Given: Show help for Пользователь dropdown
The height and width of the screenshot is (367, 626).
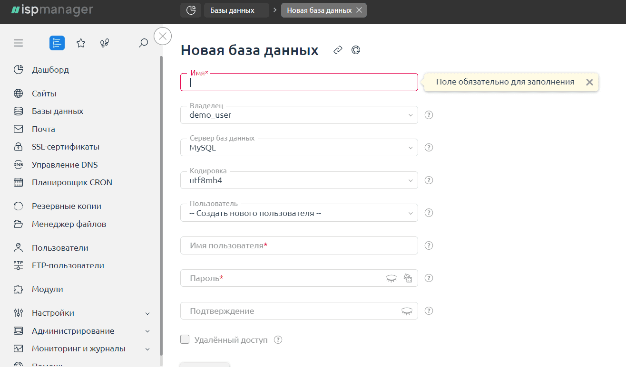Looking at the screenshot, I should tap(429, 213).
